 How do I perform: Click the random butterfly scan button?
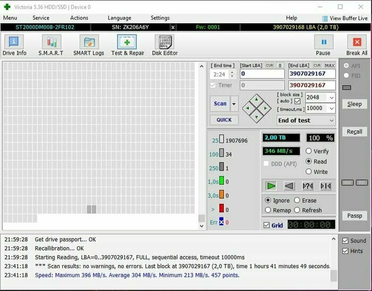(308, 186)
